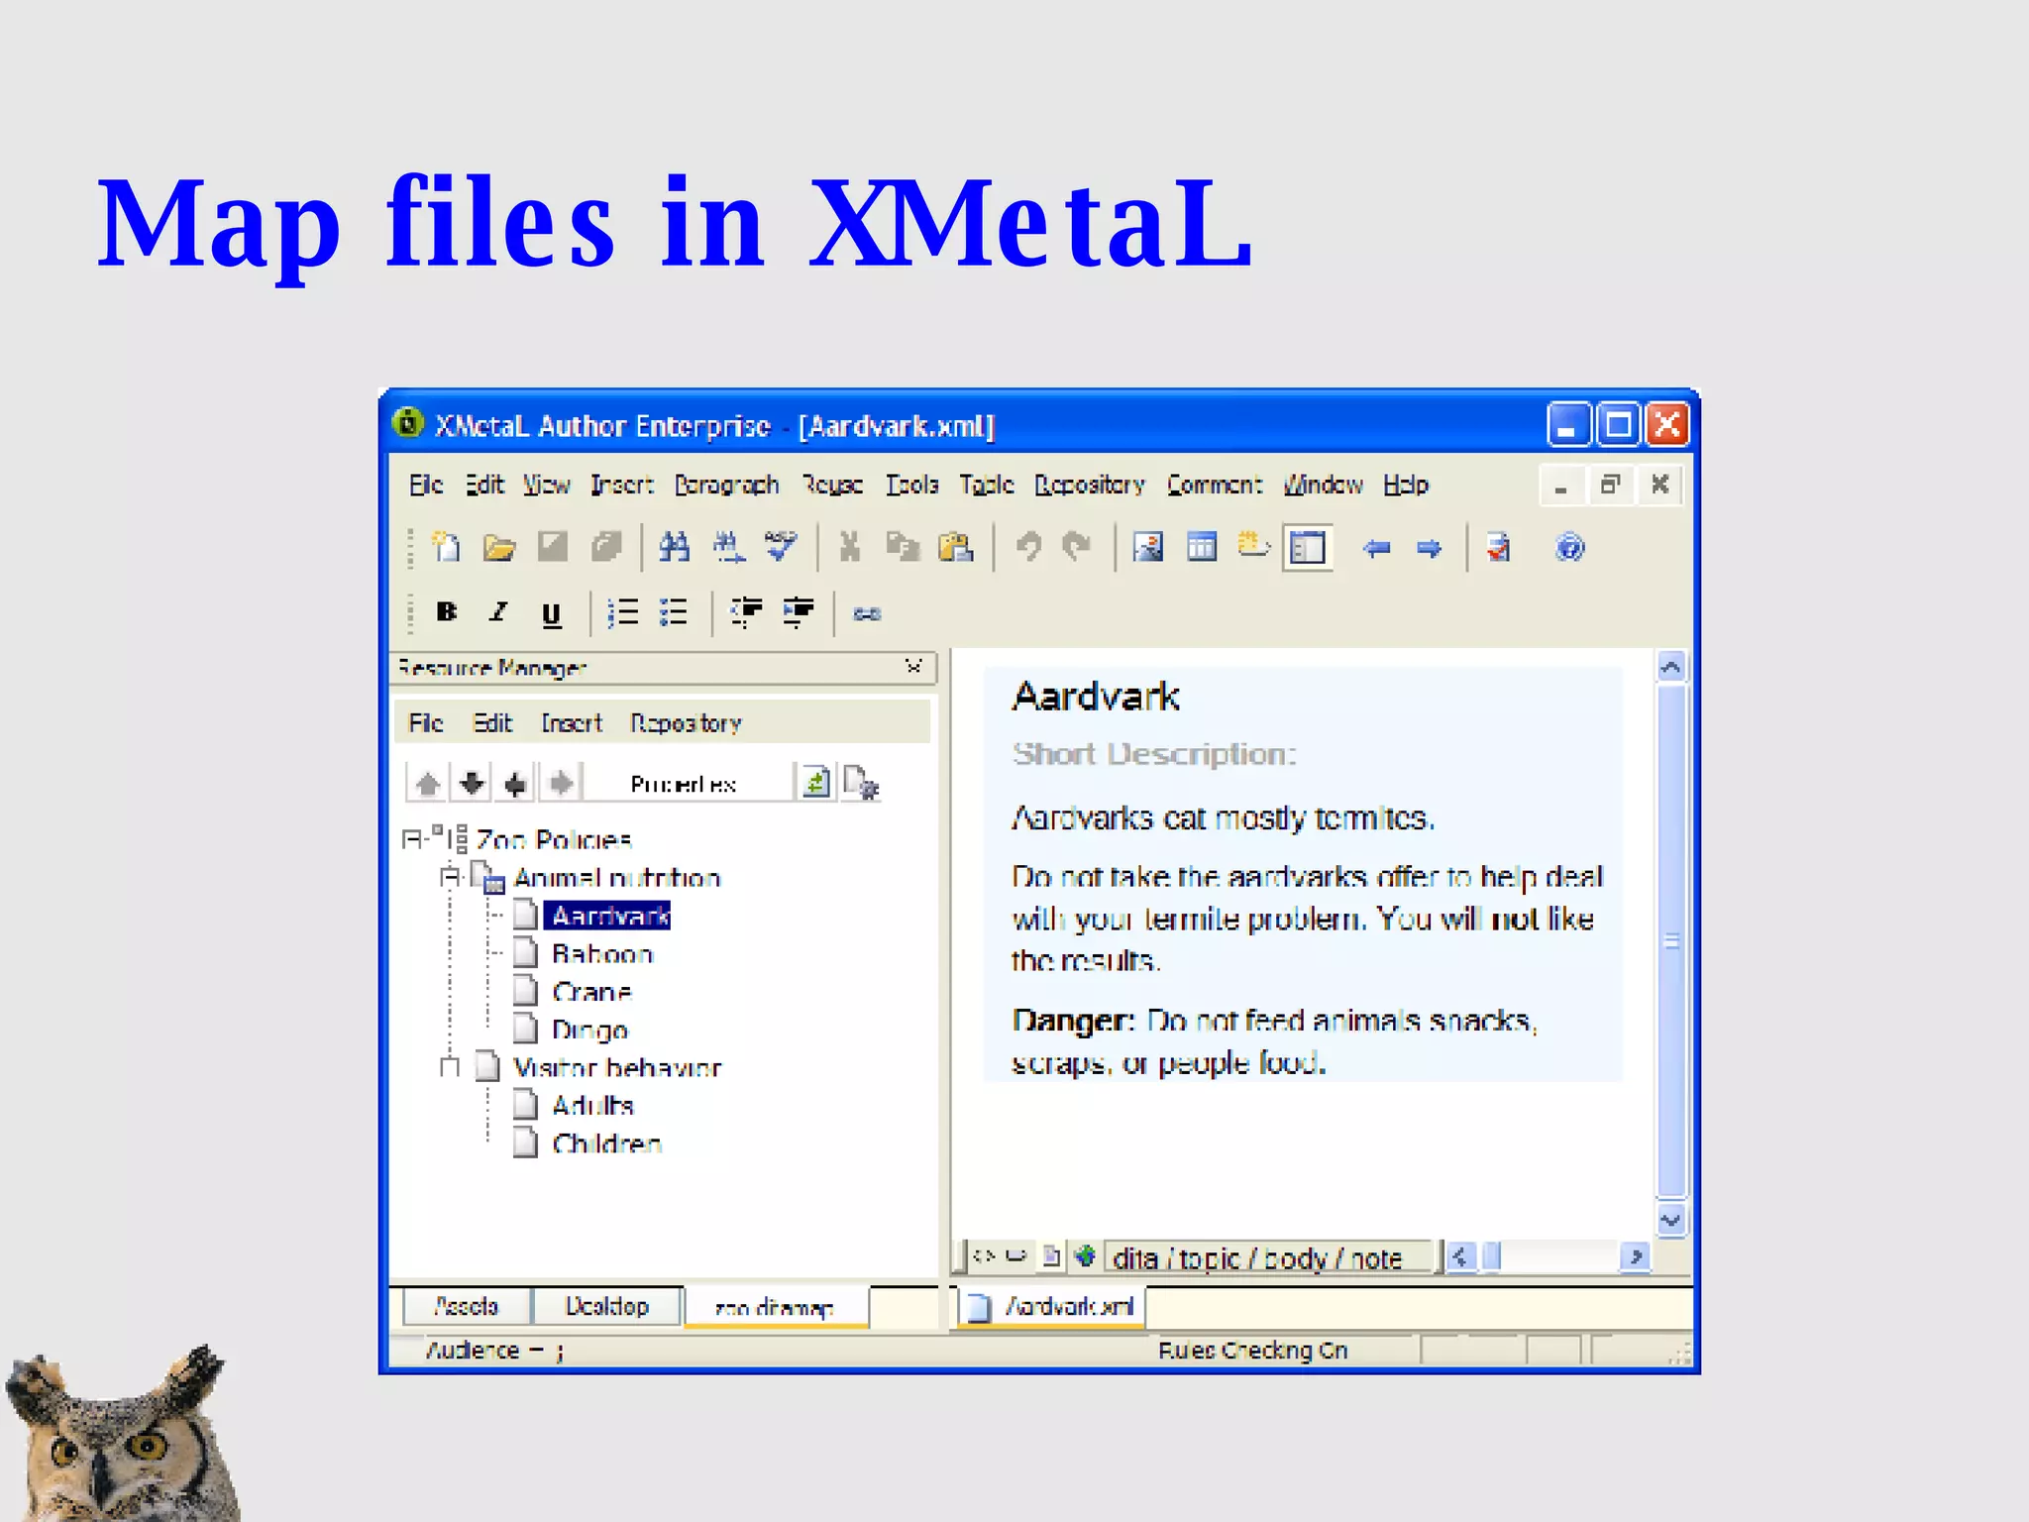Click the Properties button in Resource Manager
The image size is (2029, 1522).
tap(684, 784)
